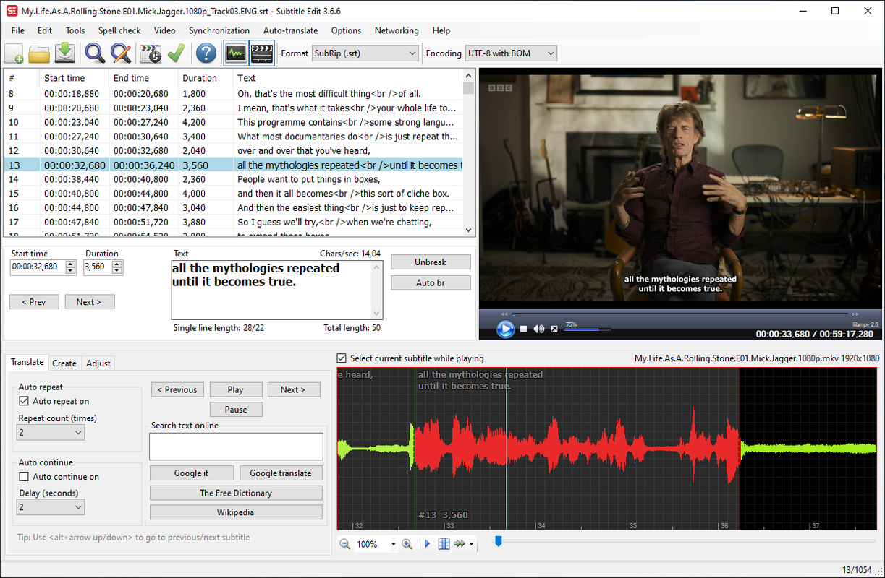This screenshot has width=885, height=578.
Task: Open dropdown arrow beside the green double-arrow
Action: [471, 544]
